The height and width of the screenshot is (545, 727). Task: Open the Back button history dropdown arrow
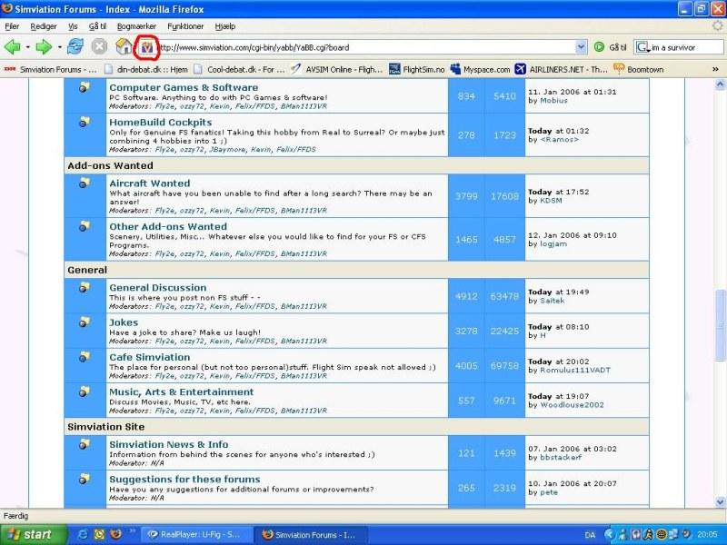pos(26,46)
